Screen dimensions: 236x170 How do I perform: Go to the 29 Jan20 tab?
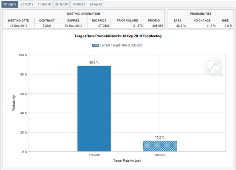(x=61, y=4)
